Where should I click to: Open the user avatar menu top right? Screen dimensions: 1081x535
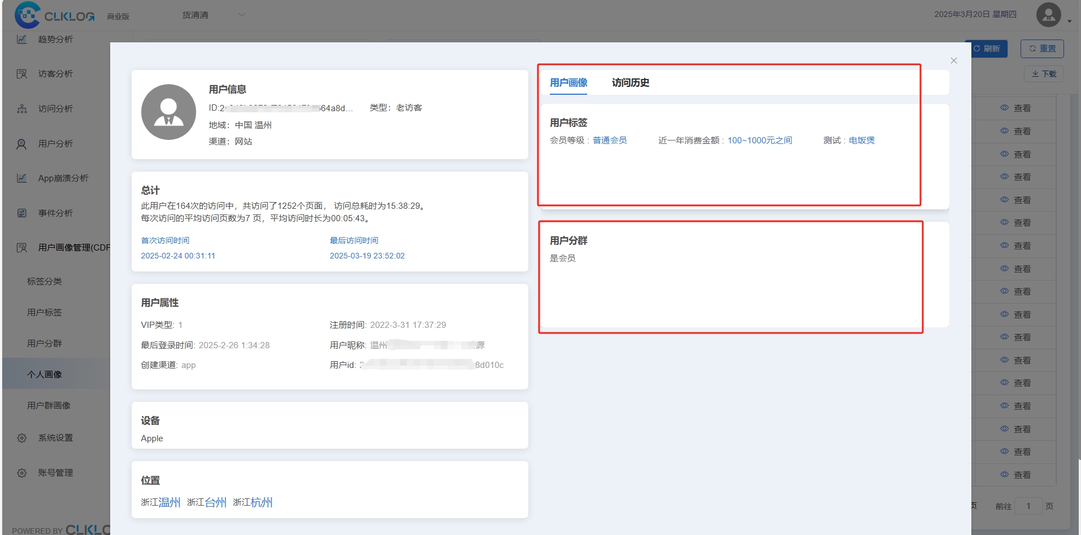tap(1048, 15)
